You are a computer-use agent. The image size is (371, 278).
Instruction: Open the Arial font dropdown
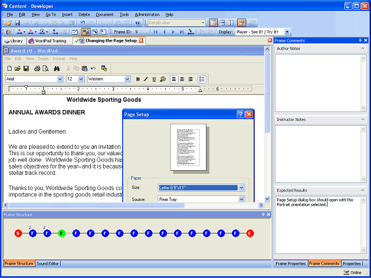[x=60, y=79]
